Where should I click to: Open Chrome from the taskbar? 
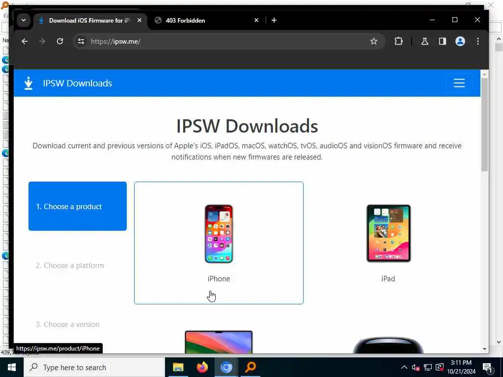pyautogui.click(x=226, y=367)
